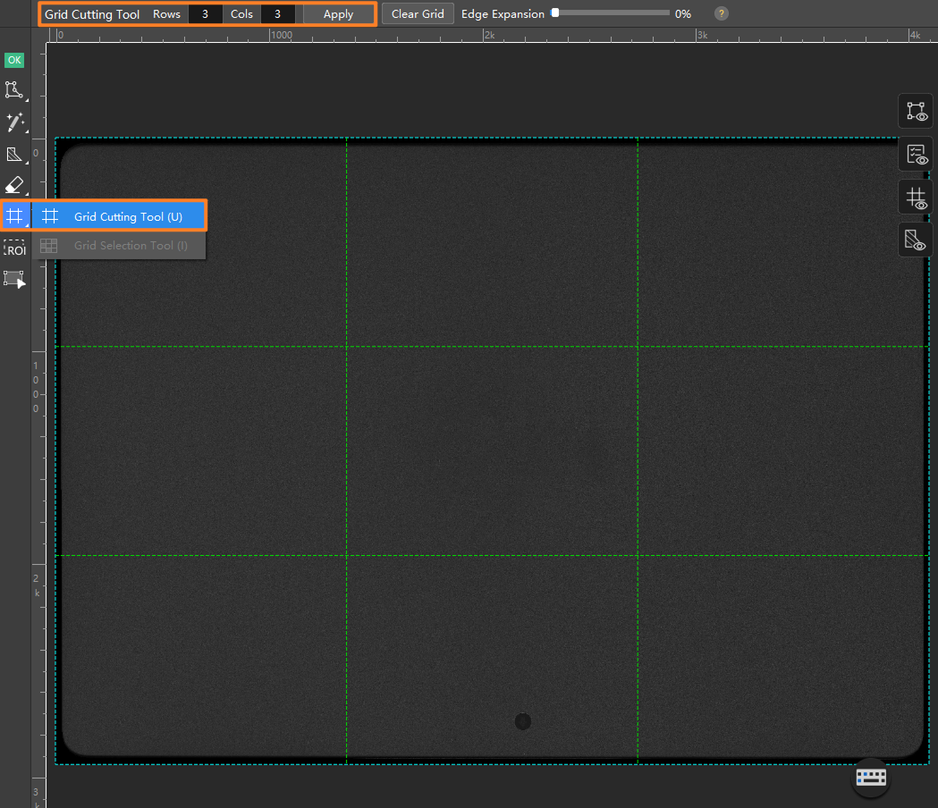938x808 pixels.
Task: Click the Rows input field
Action: 205,13
